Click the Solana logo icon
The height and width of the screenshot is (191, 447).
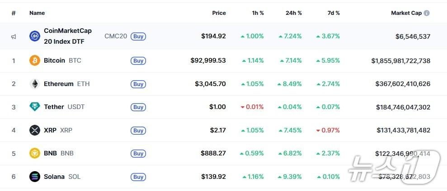[x=35, y=177]
